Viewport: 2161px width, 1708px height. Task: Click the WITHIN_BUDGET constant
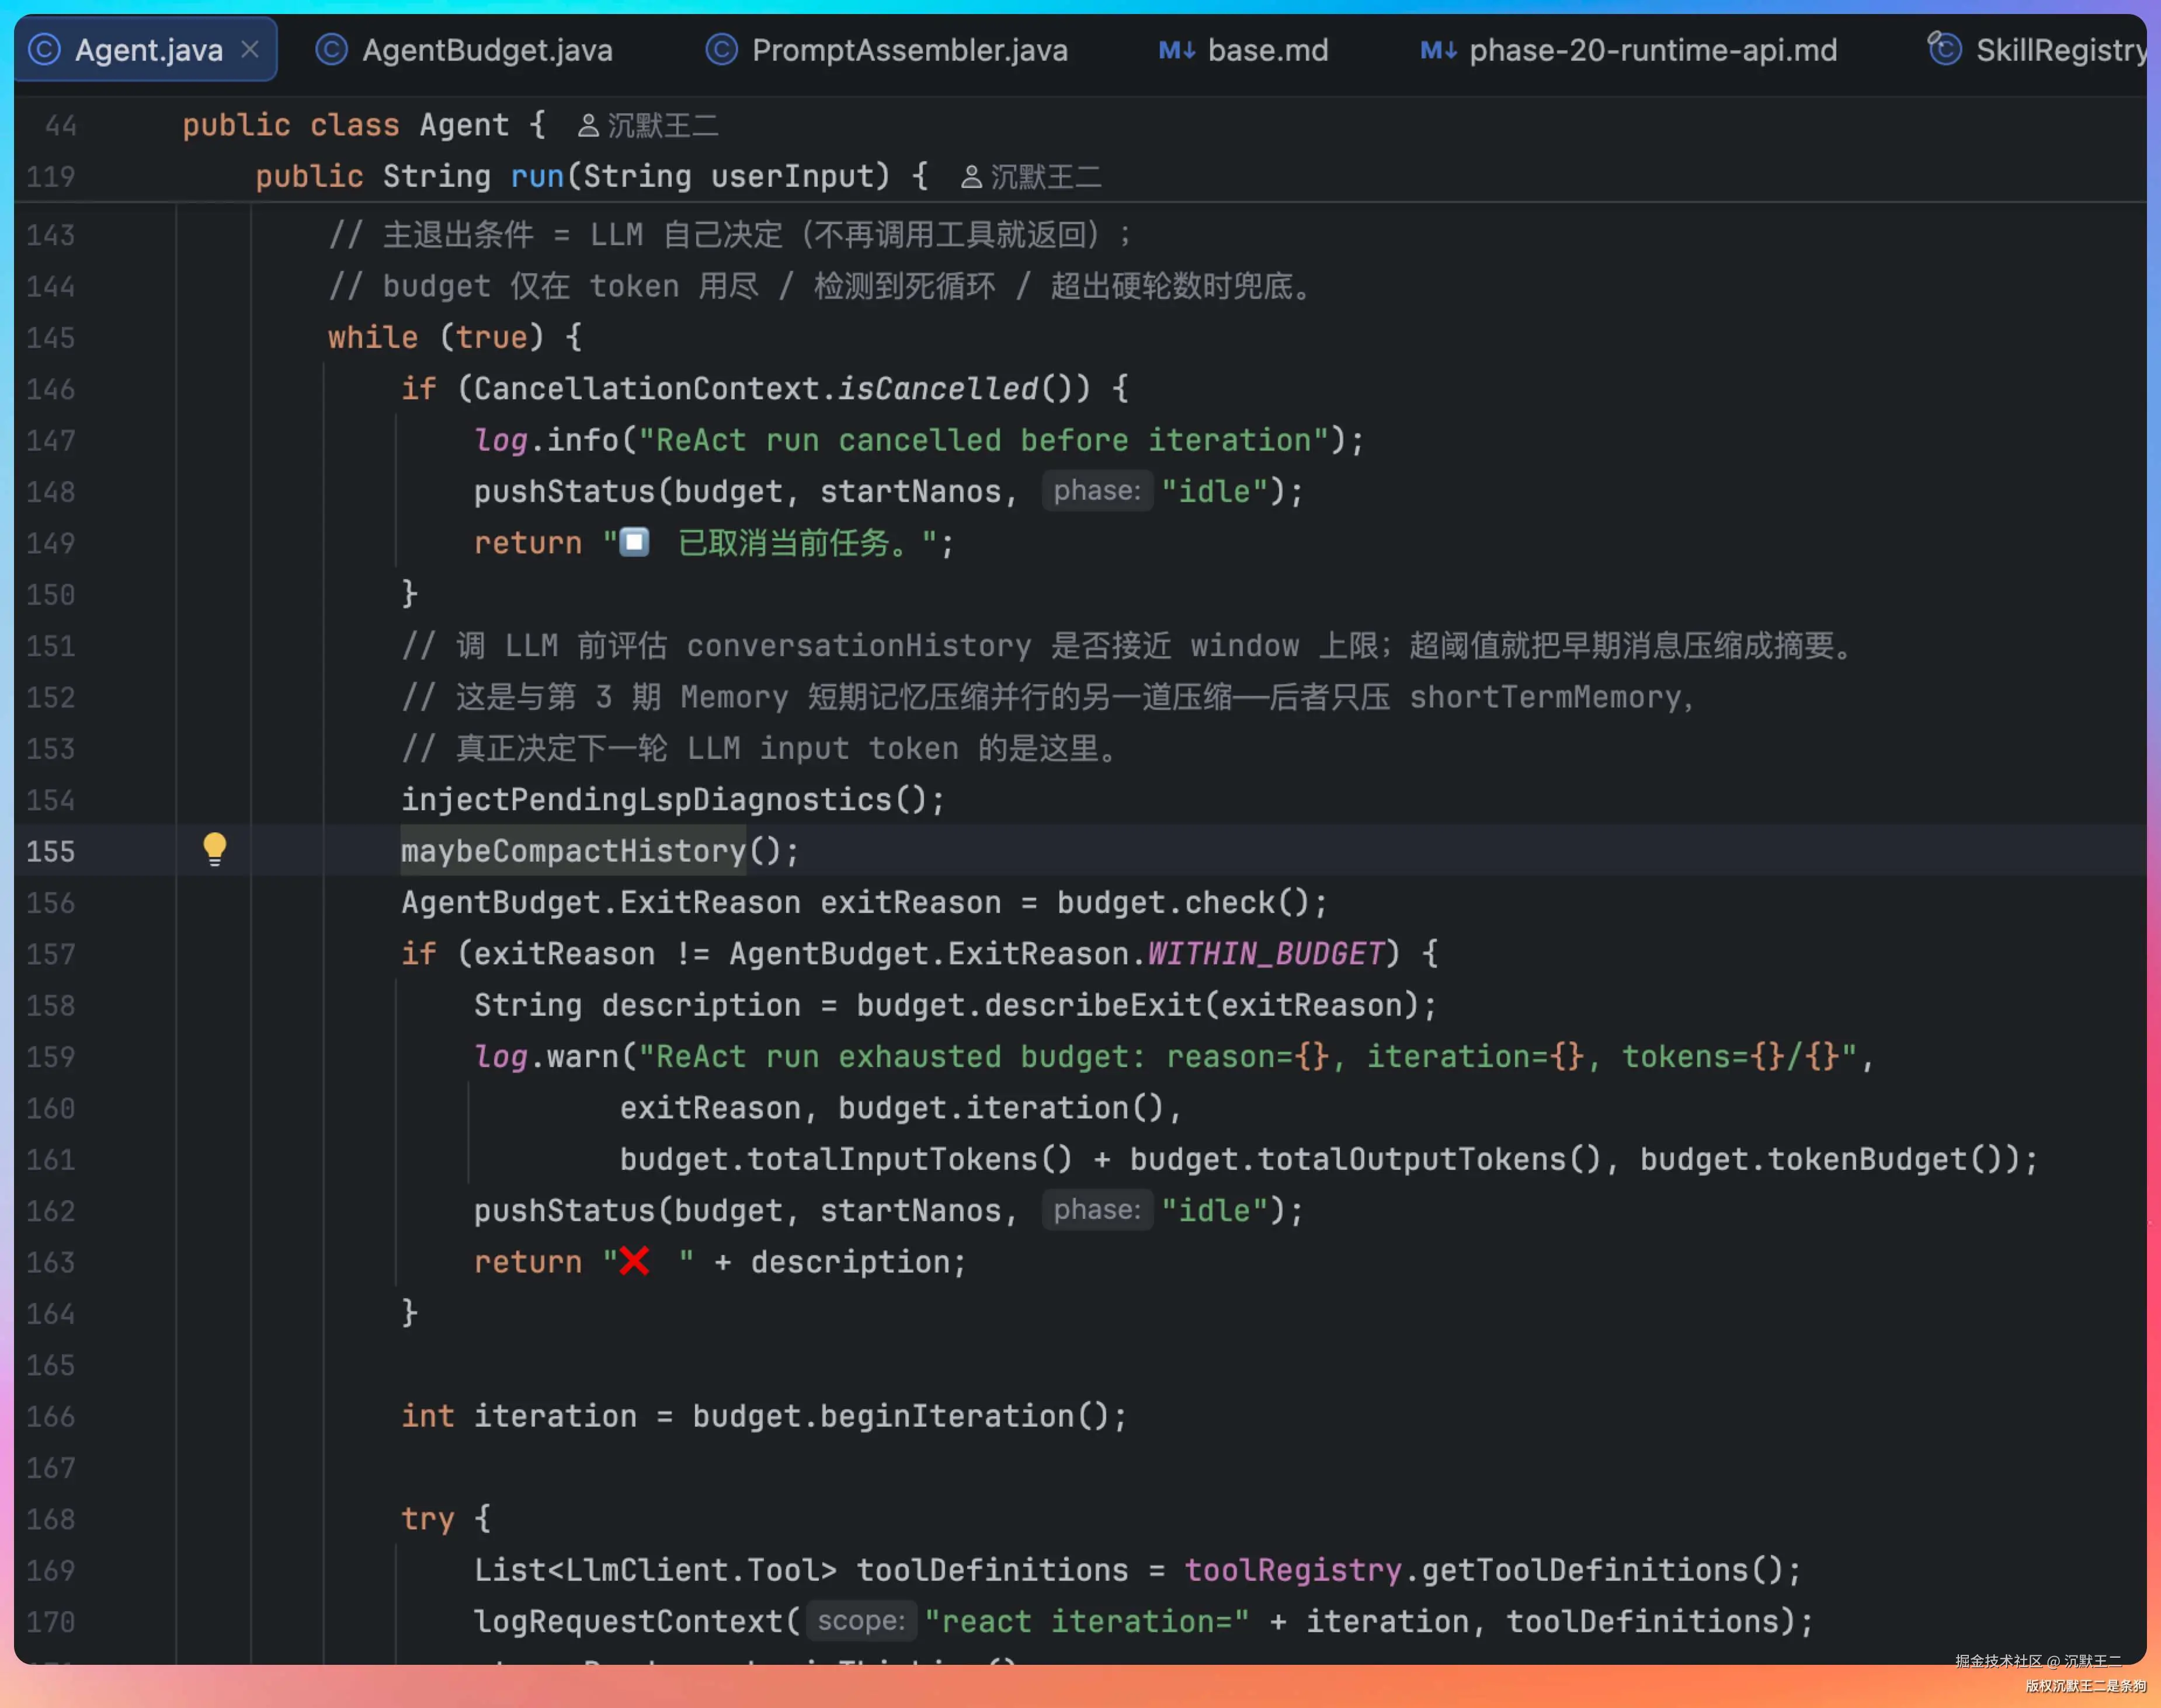1266,953
